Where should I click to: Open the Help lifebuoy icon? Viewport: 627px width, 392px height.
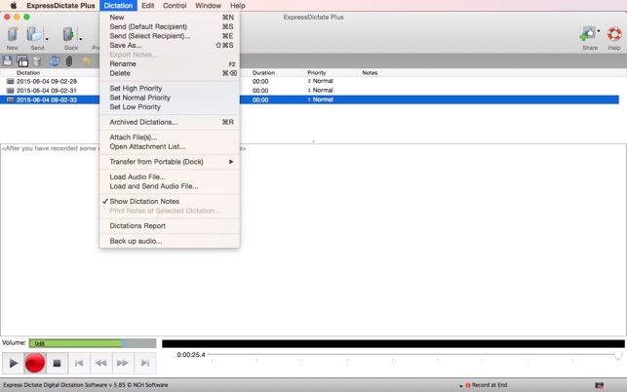(614, 34)
